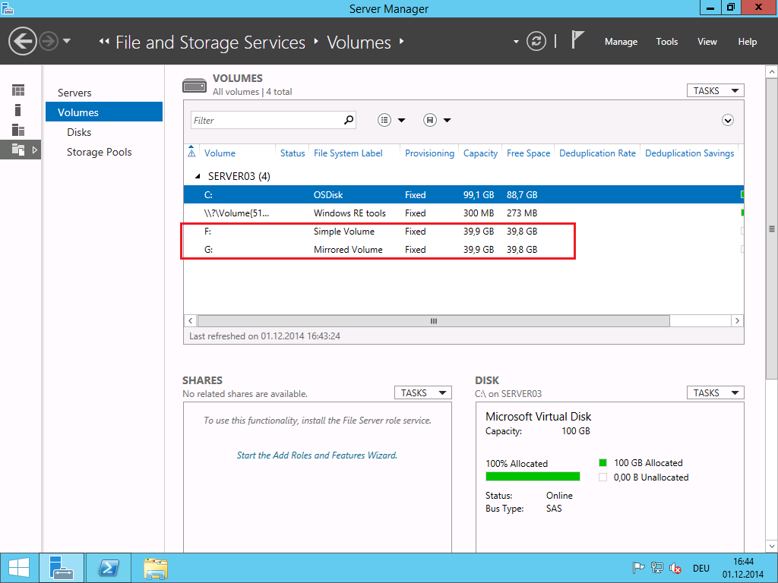Screen dimensions: 778x583
Task: Start the Add Roles and Features Wizard
Action: pyautogui.click(x=317, y=455)
